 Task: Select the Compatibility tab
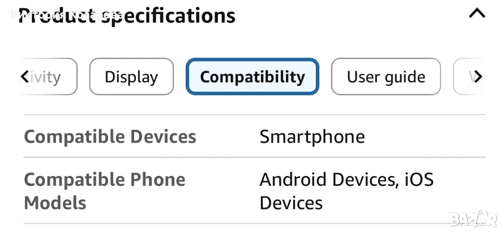tap(252, 77)
